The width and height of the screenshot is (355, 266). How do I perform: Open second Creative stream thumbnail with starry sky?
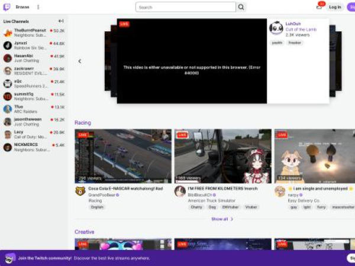pyautogui.click(x=223, y=244)
